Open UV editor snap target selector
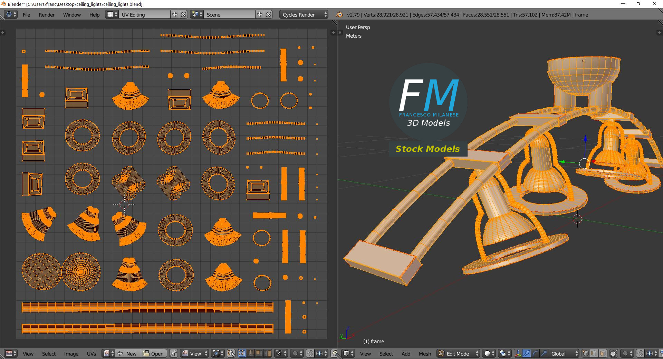The height and width of the screenshot is (359, 663). click(322, 353)
